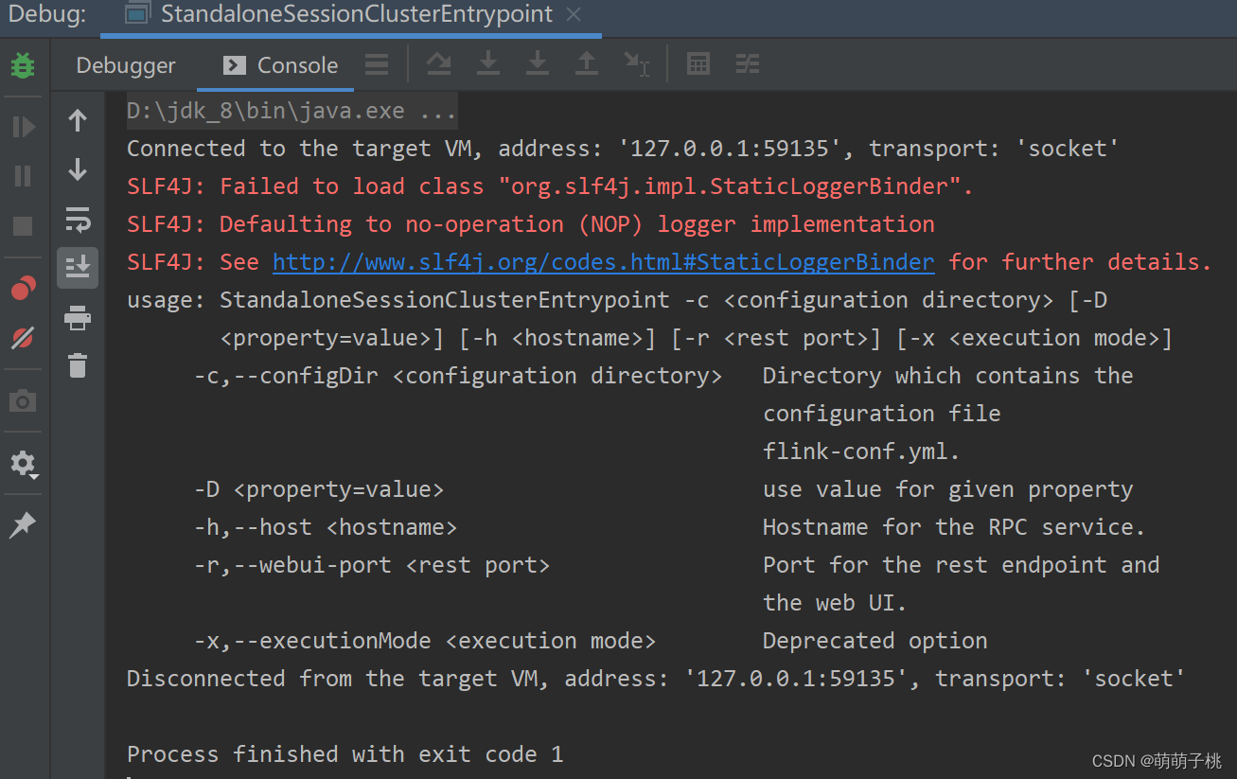
Task: Click the up arrow stack trace icon
Action: [78, 120]
